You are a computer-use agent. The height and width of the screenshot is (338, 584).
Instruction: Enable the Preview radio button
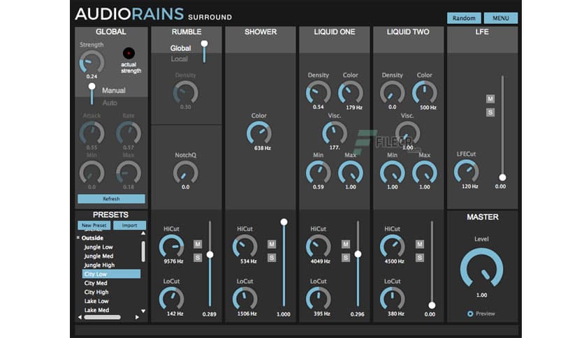[470, 314]
